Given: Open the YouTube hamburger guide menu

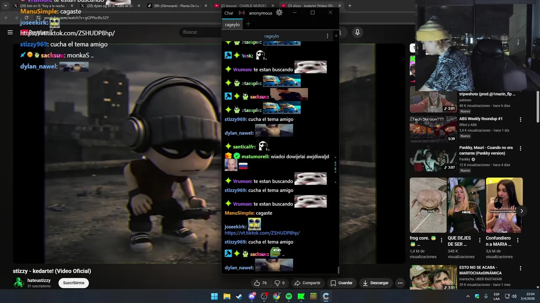Looking at the screenshot, I should (x=10, y=32).
